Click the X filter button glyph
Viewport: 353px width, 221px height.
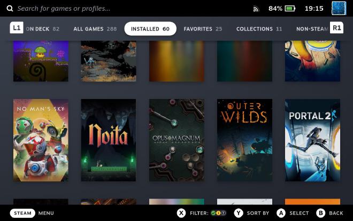181,213
